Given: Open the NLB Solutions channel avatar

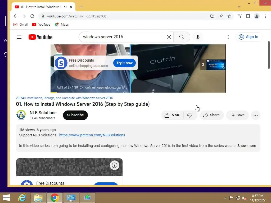Looking at the screenshot, I should (x=21, y=115).
